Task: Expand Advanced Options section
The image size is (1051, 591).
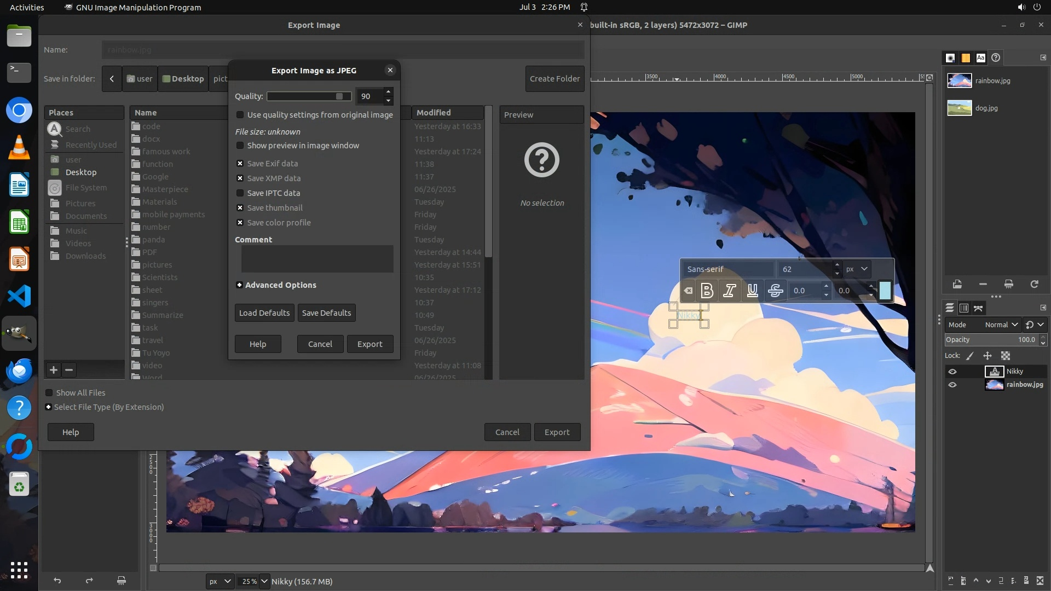Action: click(240, 285)
